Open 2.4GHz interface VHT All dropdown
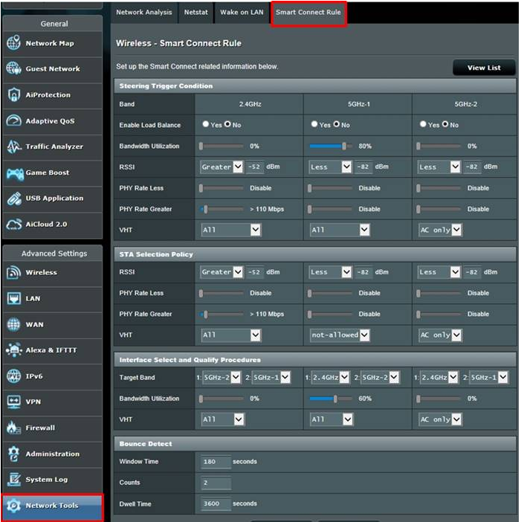 222,419
